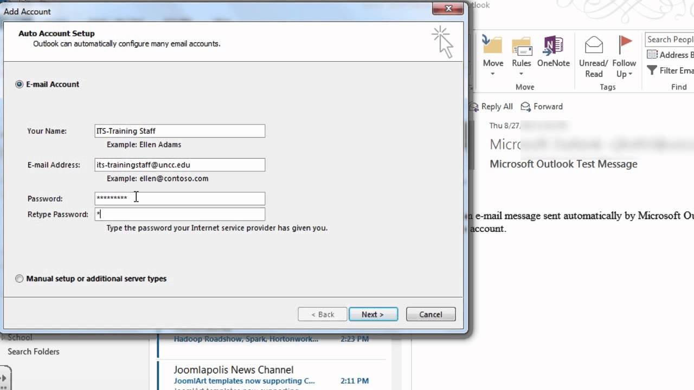Select the E-mail Account radio button
Image resolution: width=694 pixels, height=390 pixels.
[20, 84]
